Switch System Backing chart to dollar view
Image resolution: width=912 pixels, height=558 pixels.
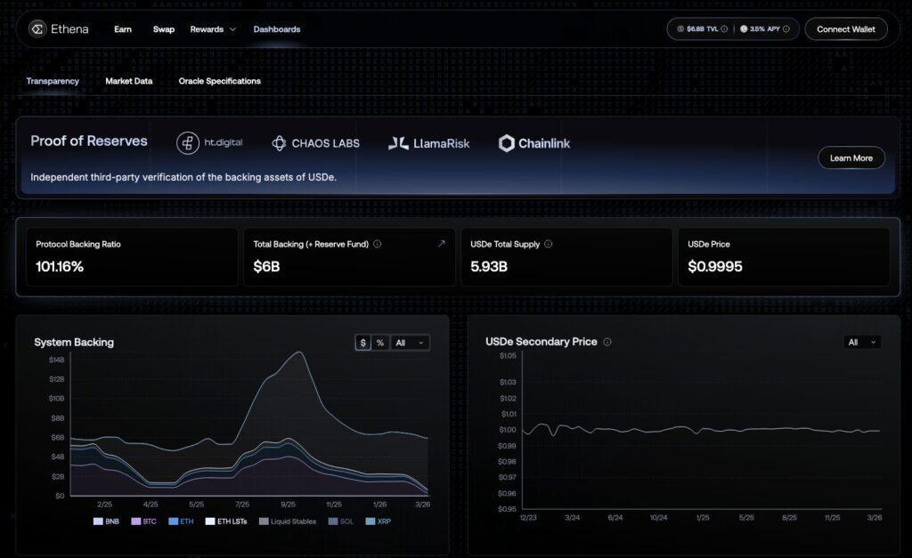[362, 343]
